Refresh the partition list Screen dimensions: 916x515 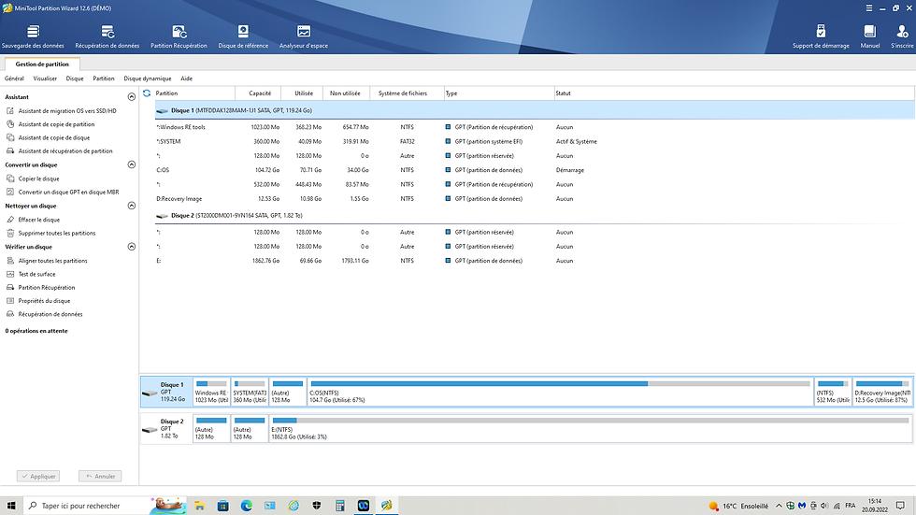(147, 93)
